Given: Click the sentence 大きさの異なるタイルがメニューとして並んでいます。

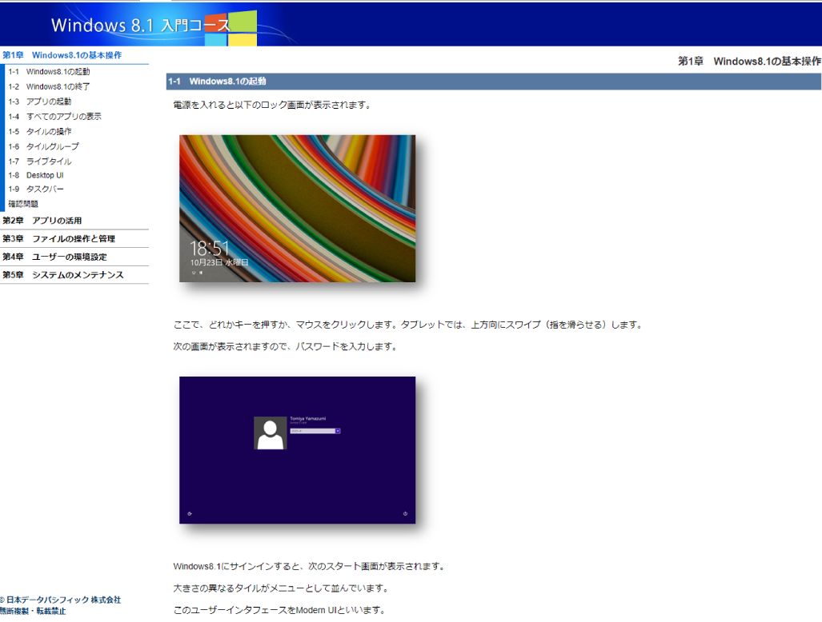Looking at the screenshot, I should pyautogui.click(x=282, y=588).
